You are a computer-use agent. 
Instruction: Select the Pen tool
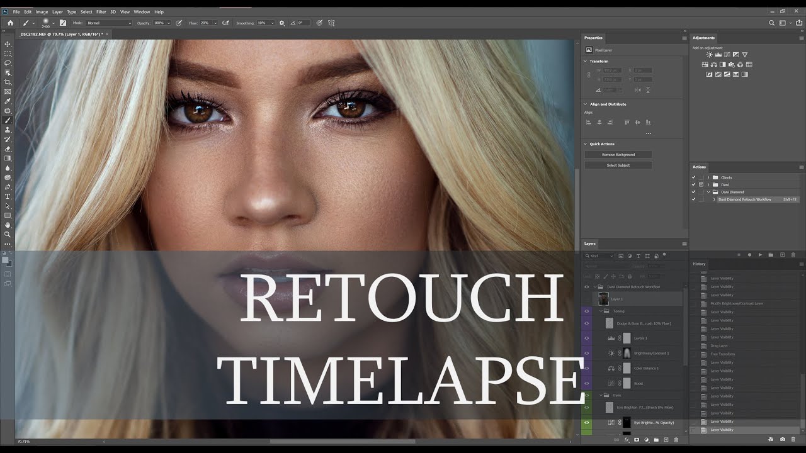coord(8,187)
